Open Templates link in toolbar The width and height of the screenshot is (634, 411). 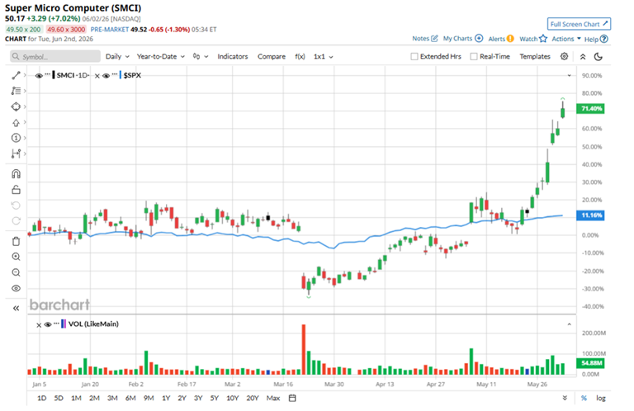coord(535,57)
